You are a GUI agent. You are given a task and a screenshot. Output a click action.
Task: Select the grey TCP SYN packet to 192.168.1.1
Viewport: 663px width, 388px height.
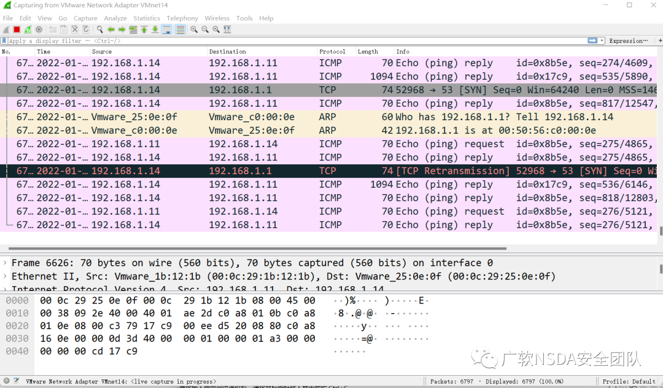(x=328, y=90)
